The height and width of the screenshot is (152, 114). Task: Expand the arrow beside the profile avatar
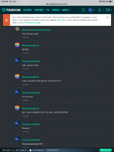click(95, 10)
